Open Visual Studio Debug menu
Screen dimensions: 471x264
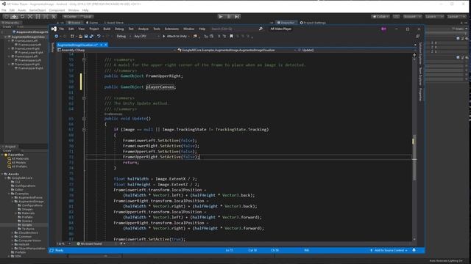click(x=119, y=29)
